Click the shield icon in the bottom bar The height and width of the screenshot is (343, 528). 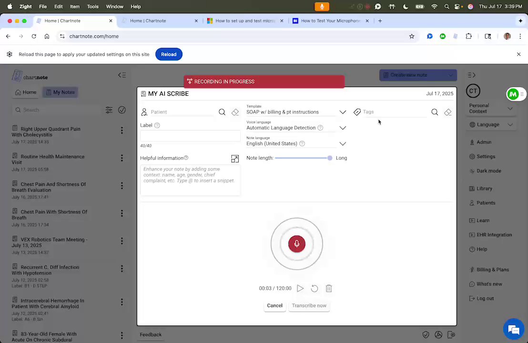(x=426, y=334)
